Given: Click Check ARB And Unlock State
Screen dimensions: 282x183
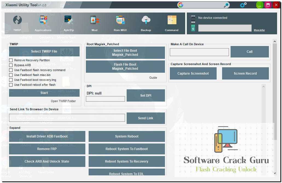Looking at the screenshot, I should pyautogui.click(x=47, y=161).
